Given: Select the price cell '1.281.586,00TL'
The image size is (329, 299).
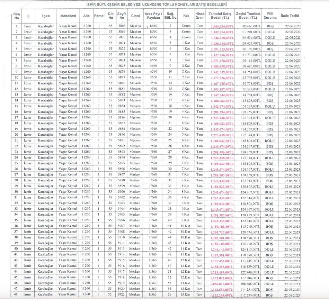Looking at the screenshot, I should tap(222, 152).
